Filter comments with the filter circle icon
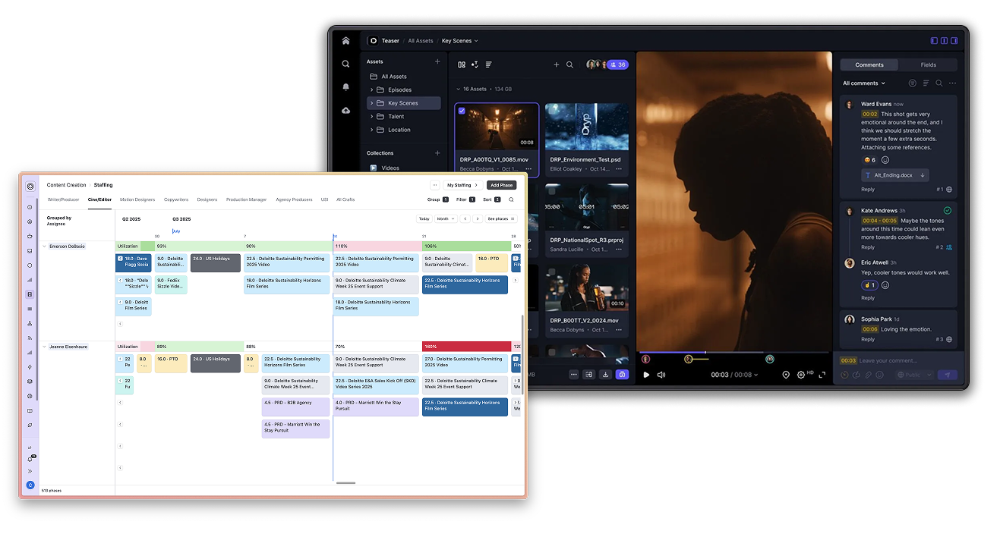The height and width of the screenshot is (559, 1000). point(913,83)
